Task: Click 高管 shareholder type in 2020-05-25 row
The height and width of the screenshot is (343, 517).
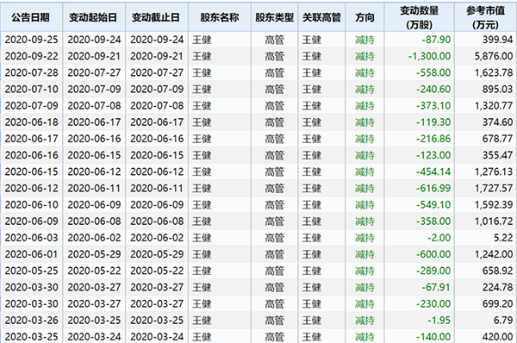Action: tap(274, 271)
